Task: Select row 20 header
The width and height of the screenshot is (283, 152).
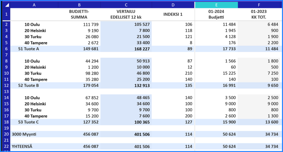Action: tap(6, 134)
